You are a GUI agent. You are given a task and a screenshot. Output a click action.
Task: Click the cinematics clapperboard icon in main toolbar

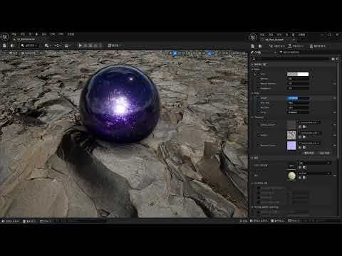pyautogui.click(x=68, y=46)
